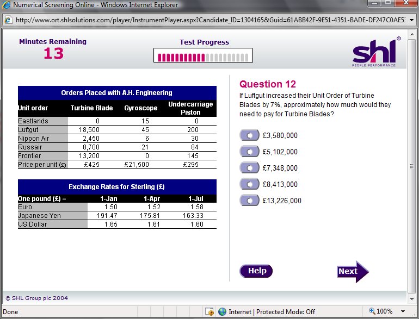Image resolution: width=419 pixels, height=319 pixels.
Task: Select the £5,102,000 answer option
Action: tap(249, 152)
